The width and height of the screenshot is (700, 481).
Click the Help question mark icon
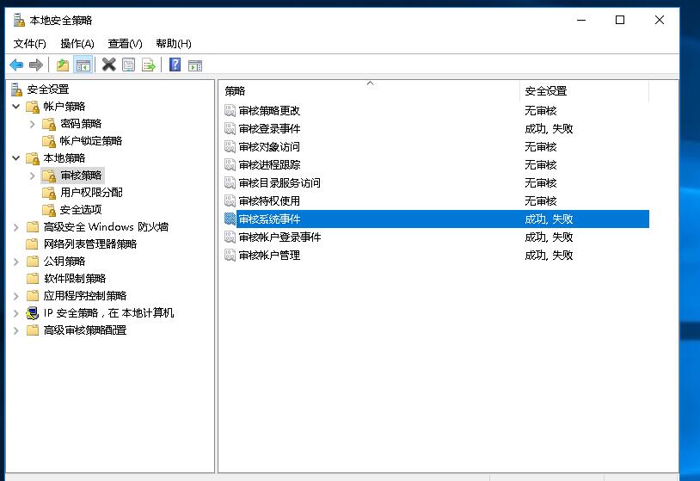175,65
